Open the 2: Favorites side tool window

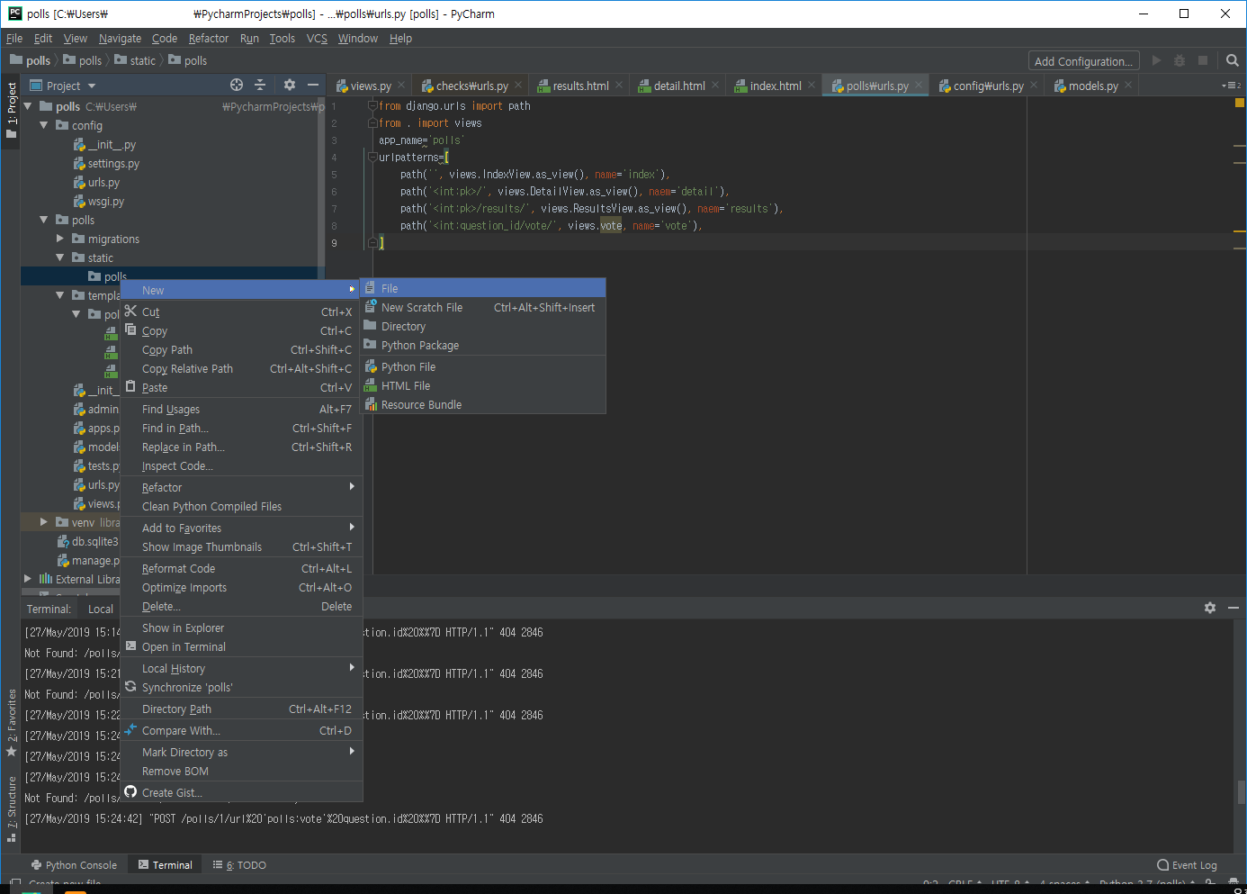(x=12, y=723)
